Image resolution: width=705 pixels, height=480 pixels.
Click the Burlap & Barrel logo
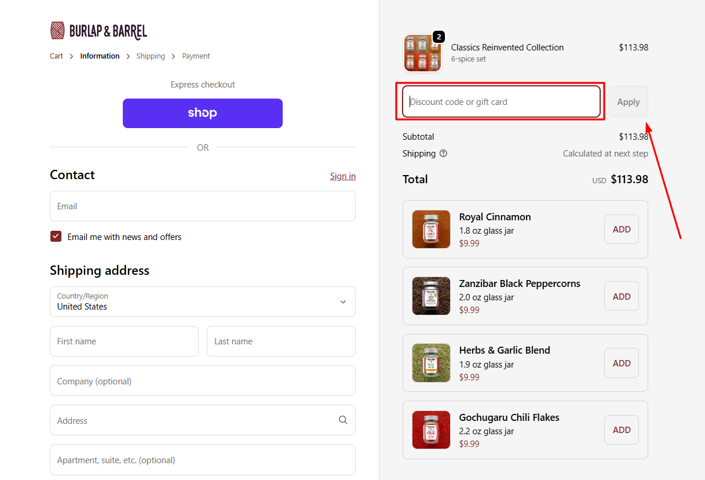coord(98,31)
